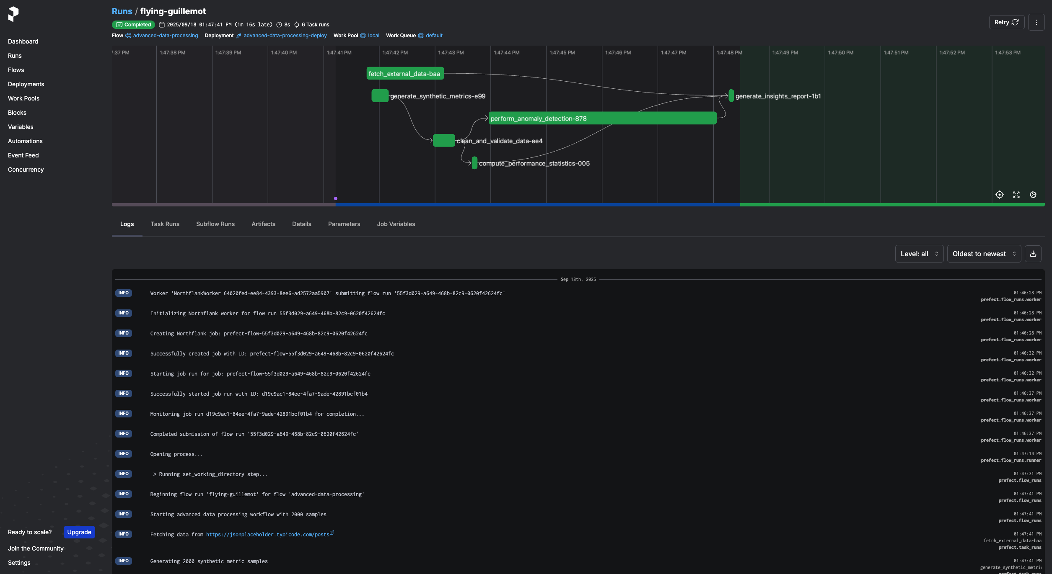Open the Oldest to newest sort dropdown

983,254
